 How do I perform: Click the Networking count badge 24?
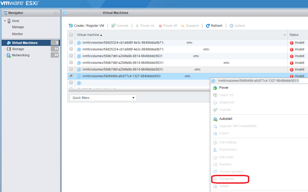(55, 55)
